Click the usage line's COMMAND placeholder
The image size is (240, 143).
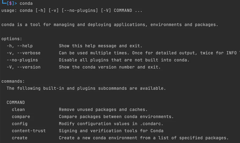coord(123,10)
